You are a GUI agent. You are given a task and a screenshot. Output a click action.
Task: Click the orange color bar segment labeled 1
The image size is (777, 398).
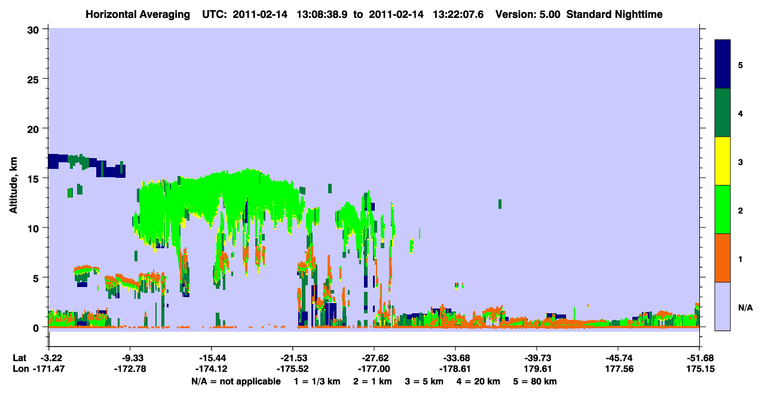click(x=723, y=258)
